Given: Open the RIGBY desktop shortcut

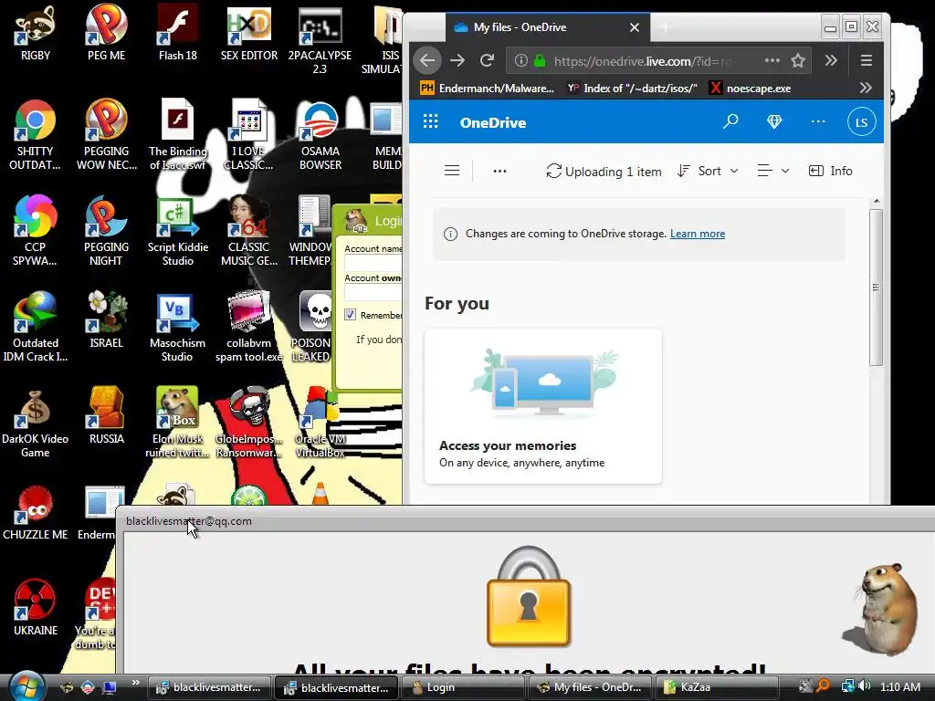Looking at the screenshot, I should (x=36, y=33).
